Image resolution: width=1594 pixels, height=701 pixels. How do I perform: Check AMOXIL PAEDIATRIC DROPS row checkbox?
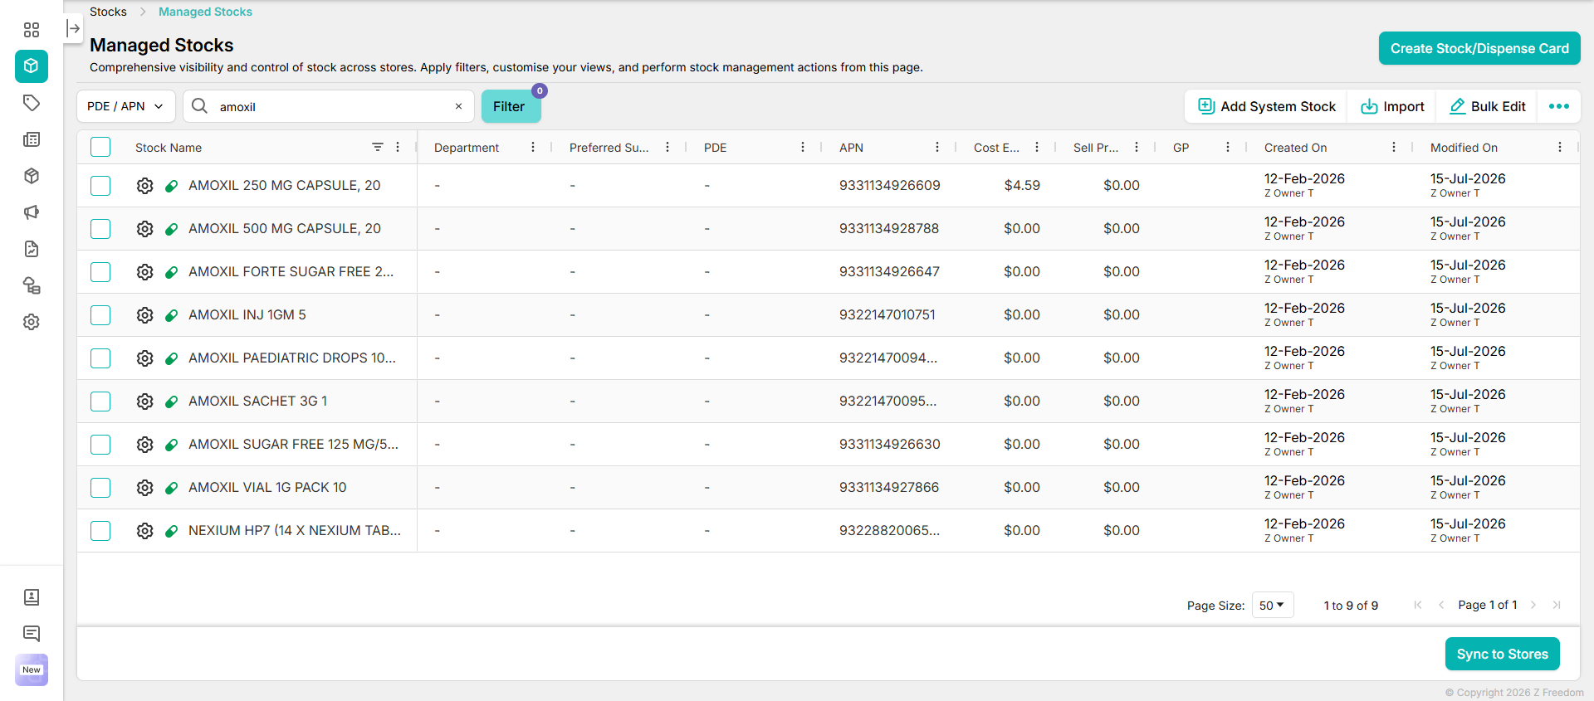pos(100,358)
